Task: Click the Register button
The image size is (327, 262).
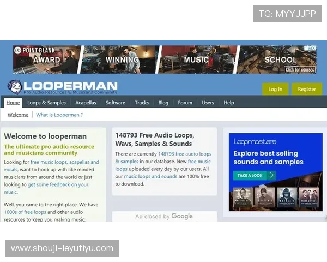Action: [307, 89]
